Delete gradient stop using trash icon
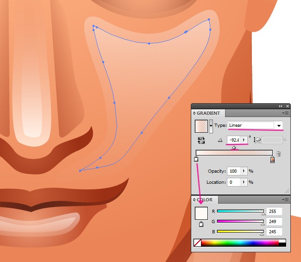Screen dimensions: 301x262 279,154
